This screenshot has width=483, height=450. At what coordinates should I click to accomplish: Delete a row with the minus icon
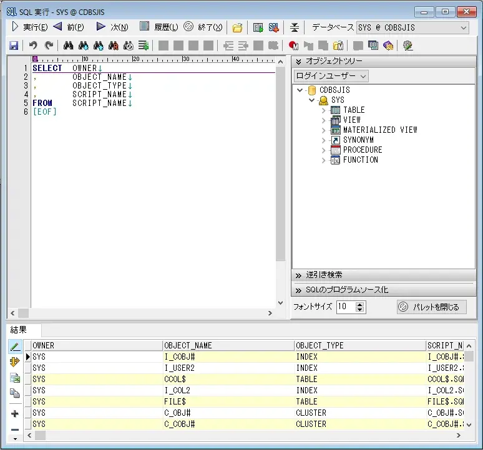click(x=15, y=429)
